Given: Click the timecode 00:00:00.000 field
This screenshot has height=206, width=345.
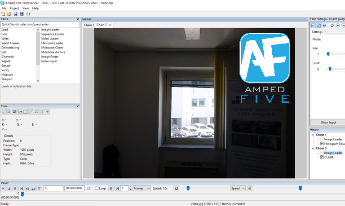Looking at the screenshot, I should (x=75, y=188).
